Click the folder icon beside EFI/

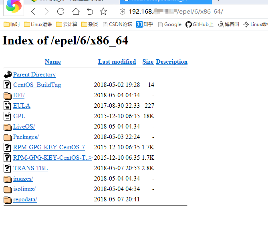coord(8,96)
